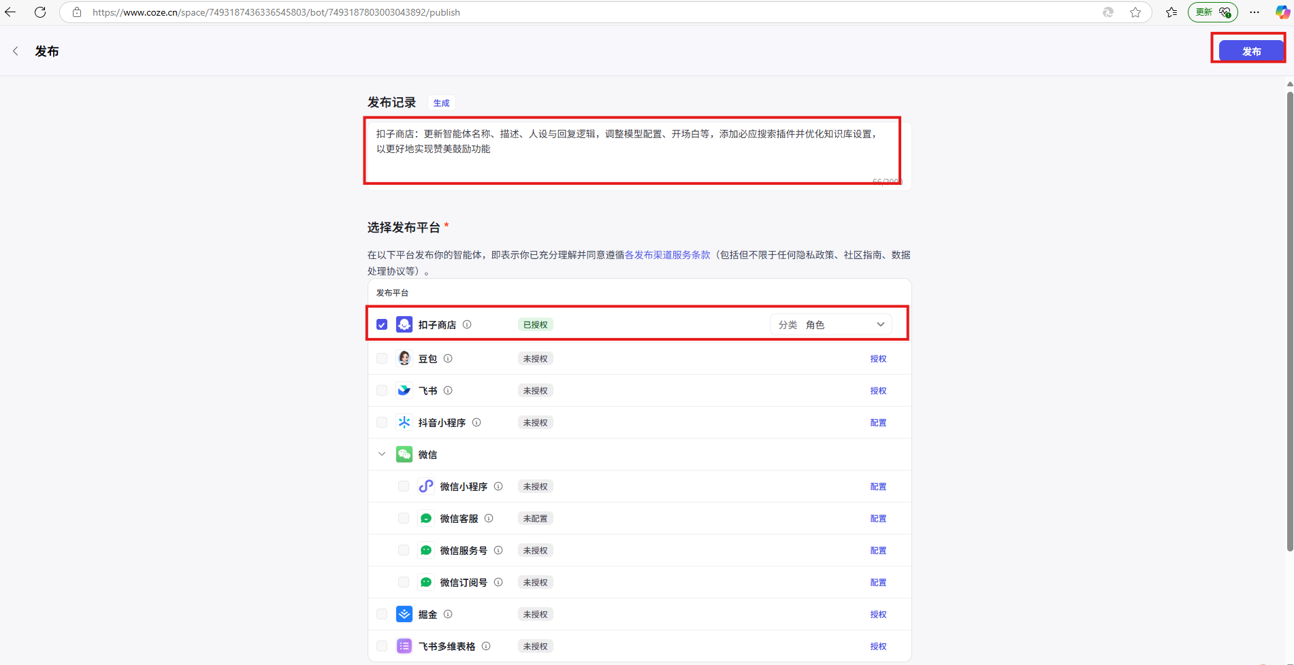Click 配置 for 微信订阅号
The image size is (1294, 665).
click(878, 582)
